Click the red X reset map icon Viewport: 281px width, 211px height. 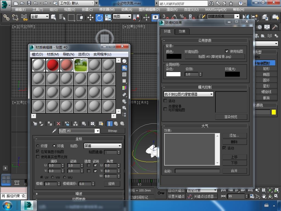[x=58, y=124]
